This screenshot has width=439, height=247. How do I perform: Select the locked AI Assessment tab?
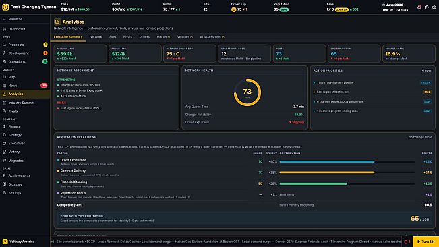[x=212, y=37]
